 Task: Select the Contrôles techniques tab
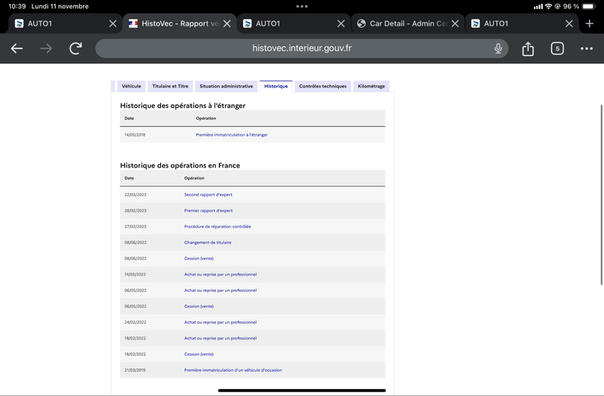tap(323, 86)
